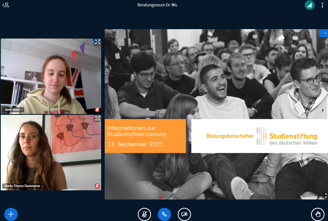Image resolution: width=328 pixels, height=221 pixels.
Task: Toggle the user list panel icon
Action: [6, 5]
